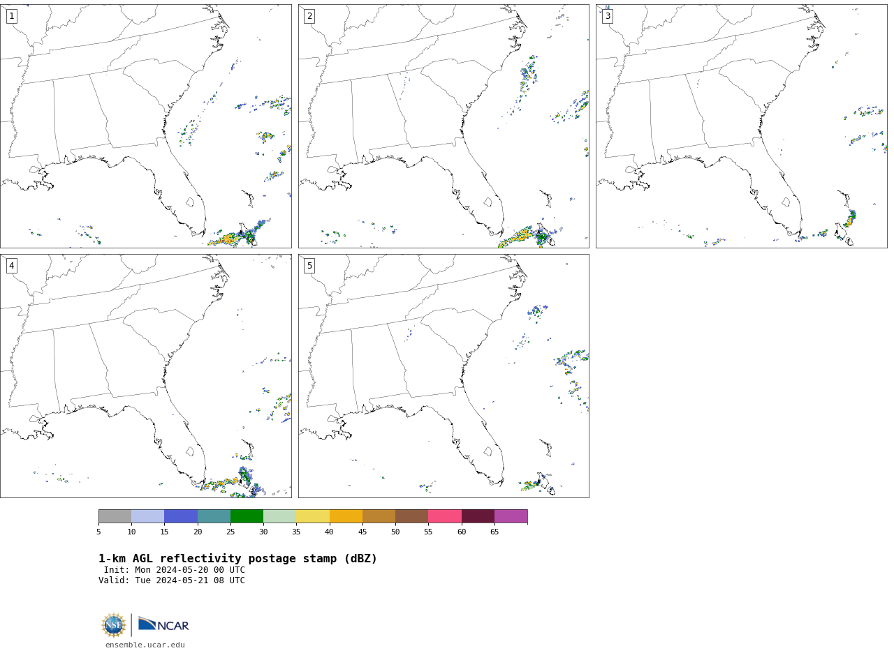
Task: Click the panel label number 4
Action: pos(11,266)
